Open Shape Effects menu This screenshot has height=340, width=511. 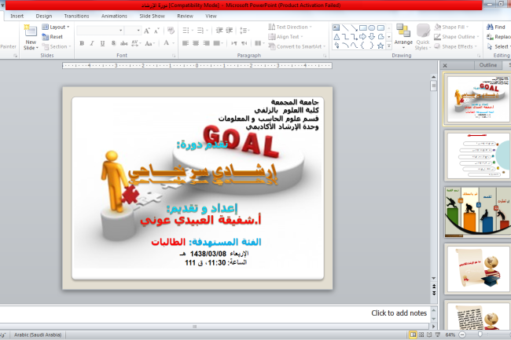coord(455,46)
